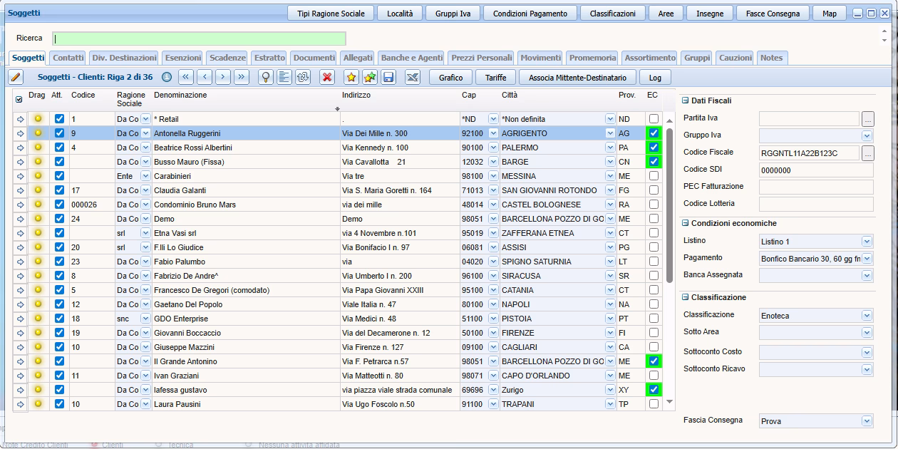Toggle the select-all checkbox in grid header
This screenshot has width=898, height=449.
pyautogui.click(x=19, y=100)
